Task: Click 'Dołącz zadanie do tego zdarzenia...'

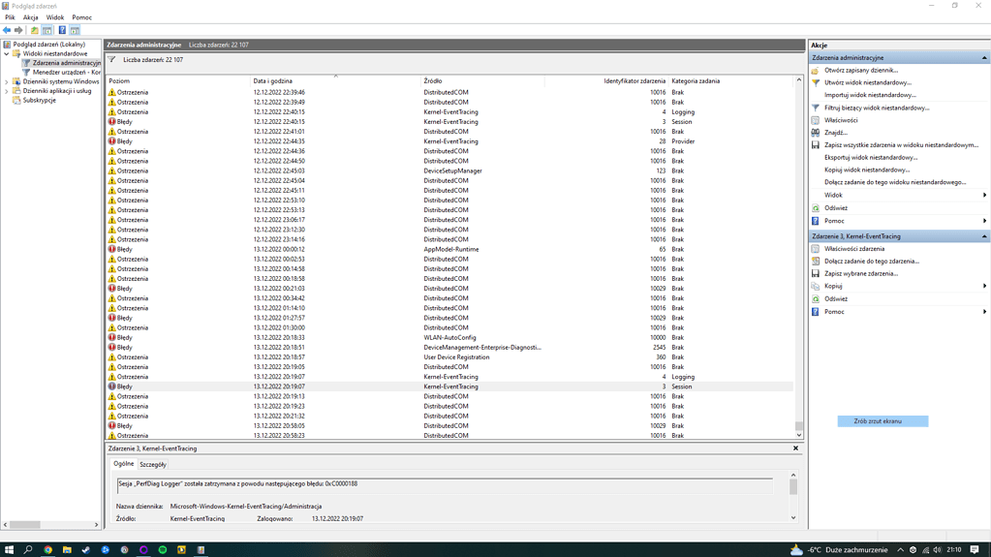Action: point(871,261)
